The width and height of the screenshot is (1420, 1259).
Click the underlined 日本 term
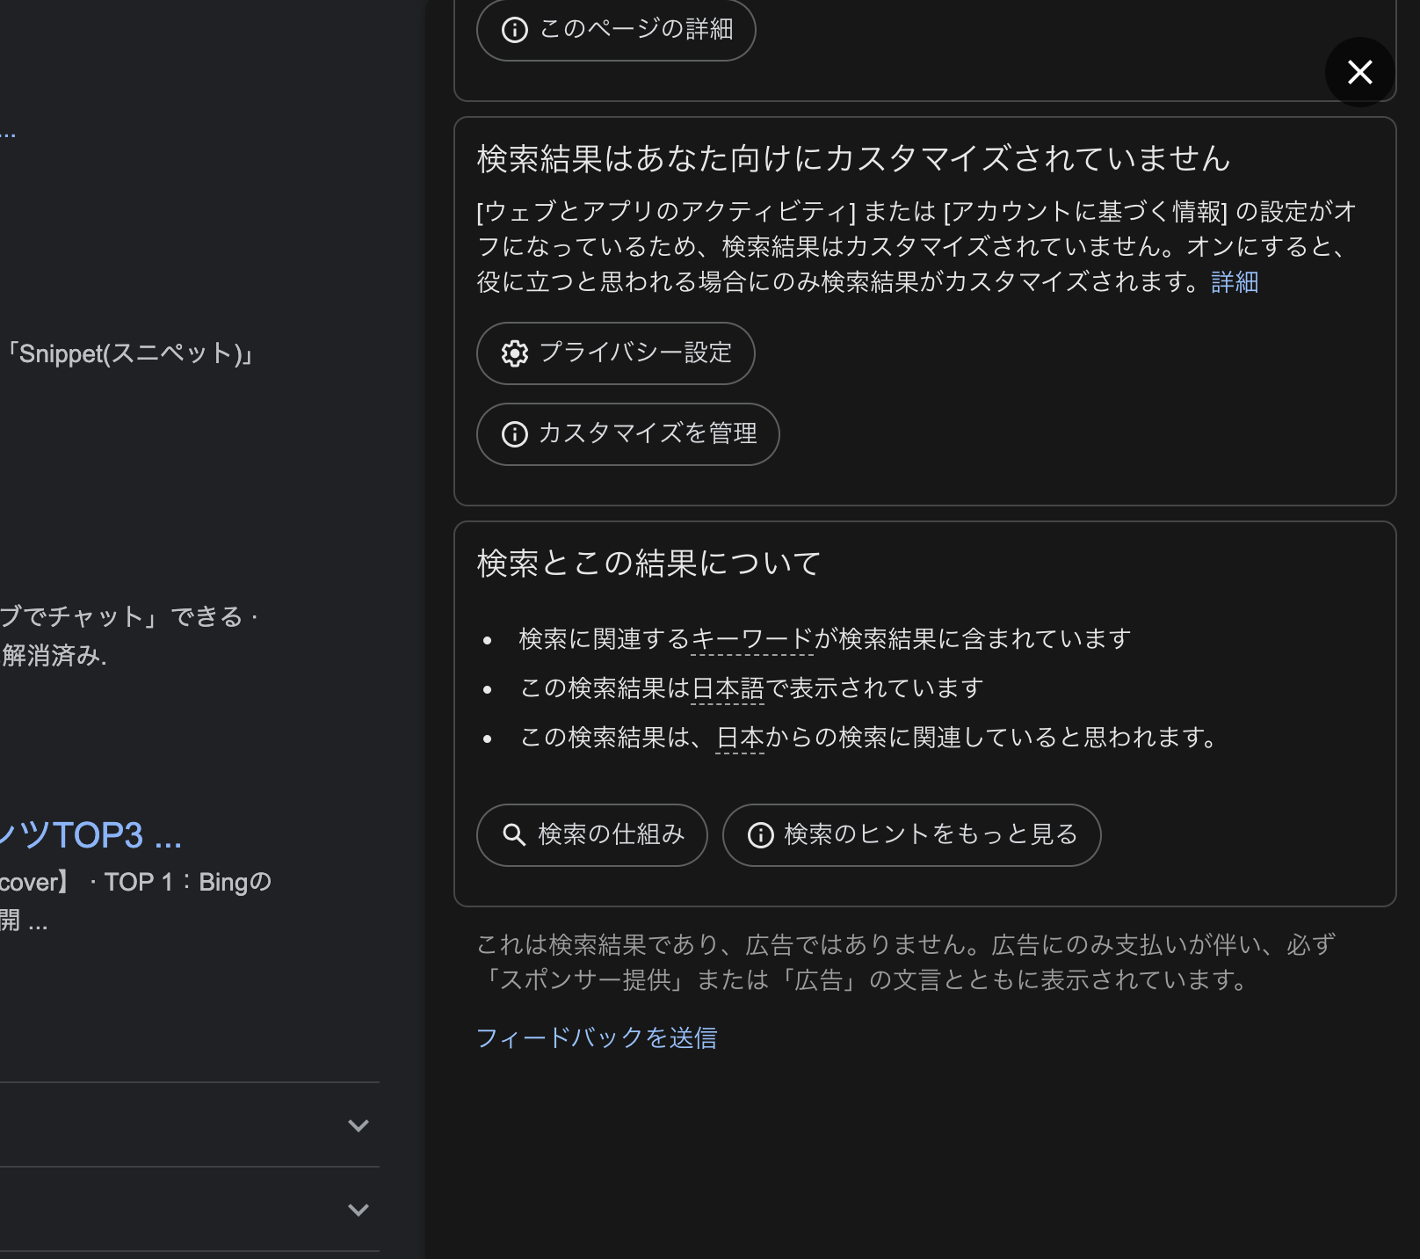(x=740, y=738)
